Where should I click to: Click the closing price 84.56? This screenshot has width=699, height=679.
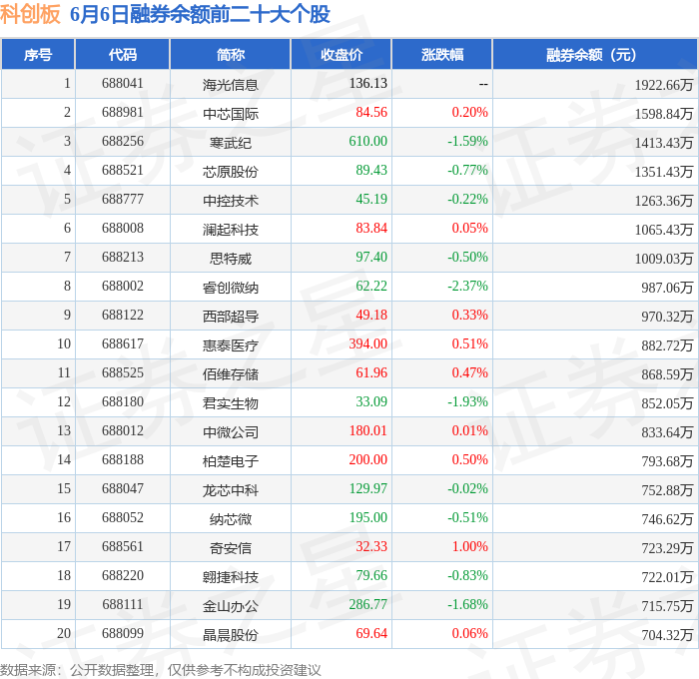[x=371, y=112]
